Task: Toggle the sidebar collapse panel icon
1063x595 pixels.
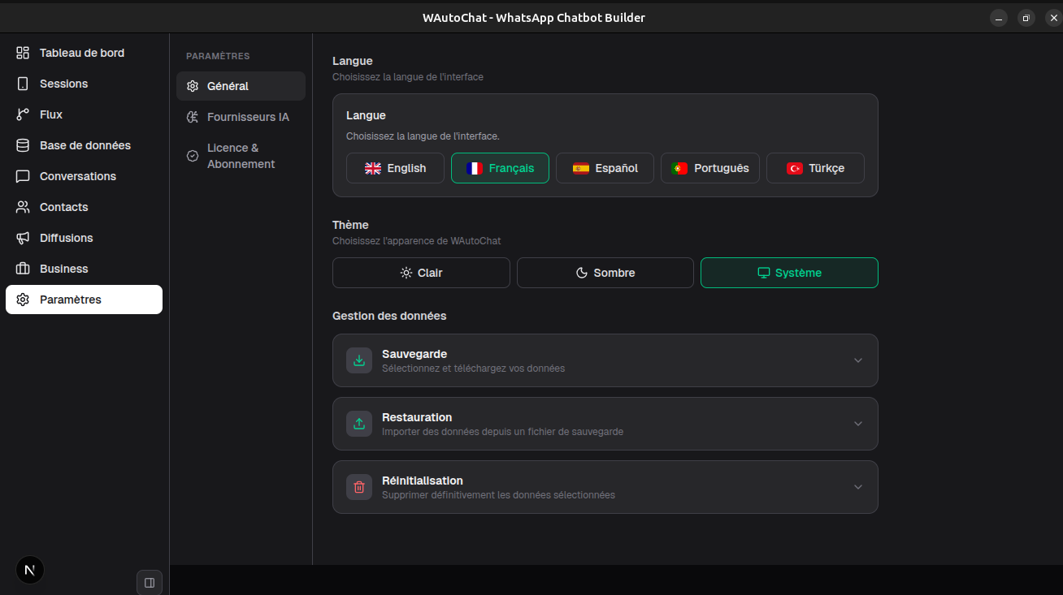Action: (x=150, y=582)
